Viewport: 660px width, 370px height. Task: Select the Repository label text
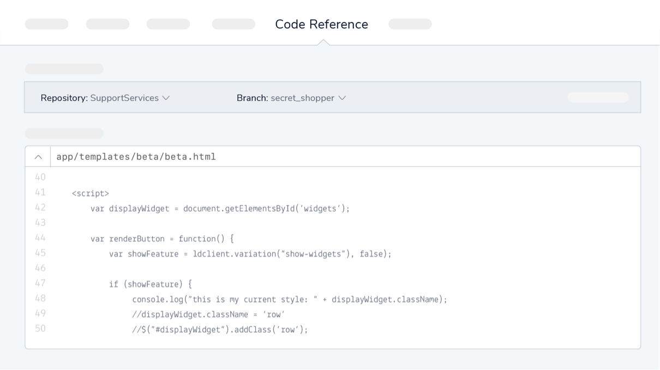[64, 98]
